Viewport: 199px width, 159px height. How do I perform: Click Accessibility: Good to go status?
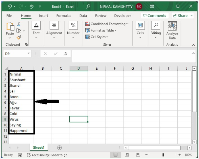tap(47, 155)
